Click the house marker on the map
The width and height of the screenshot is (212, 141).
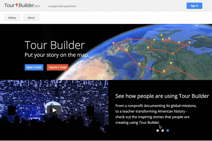click(173, 54)
